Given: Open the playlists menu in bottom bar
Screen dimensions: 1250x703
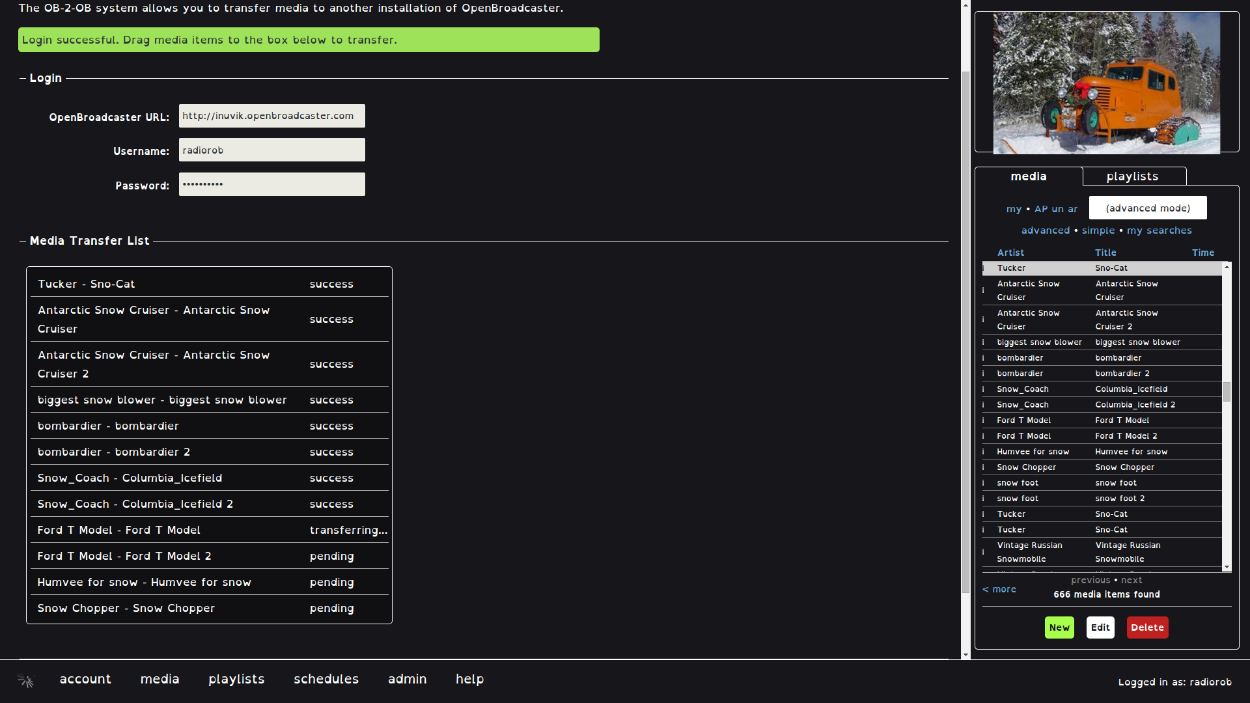Looking at the screenshot, I should (x=236, y=679).
